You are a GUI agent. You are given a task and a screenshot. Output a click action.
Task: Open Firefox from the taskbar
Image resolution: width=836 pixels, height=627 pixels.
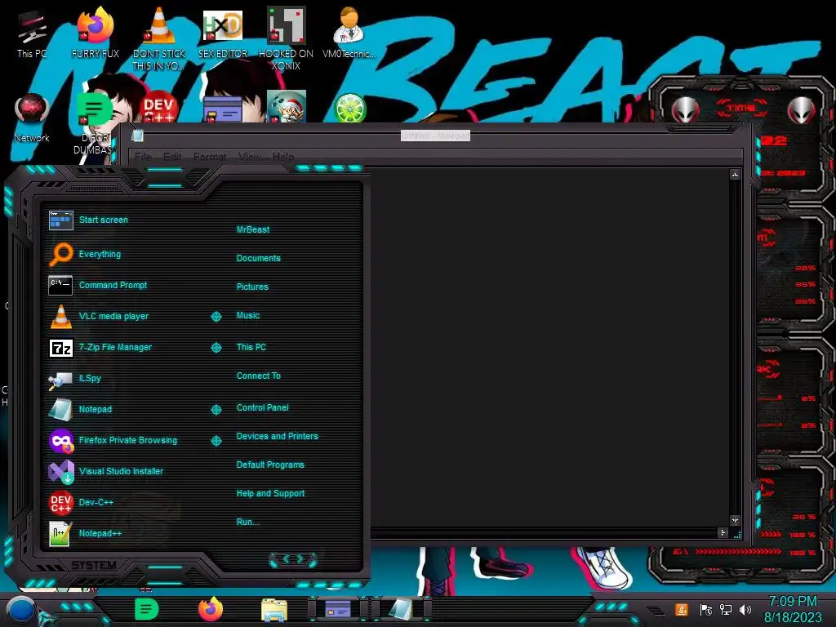tap(211, 609)
